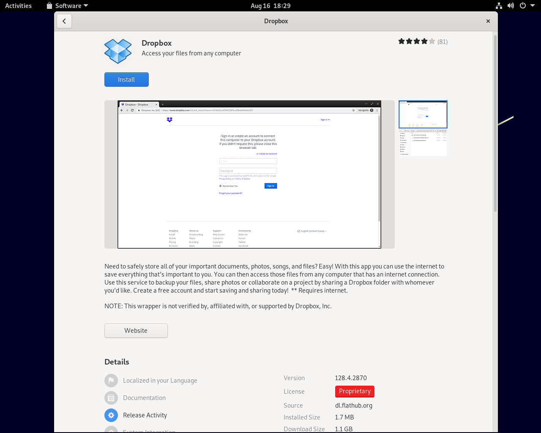This screenshot has width=541, height=433.
Task: Click the version number 128.4.2870
Action: tap(351, 378)
